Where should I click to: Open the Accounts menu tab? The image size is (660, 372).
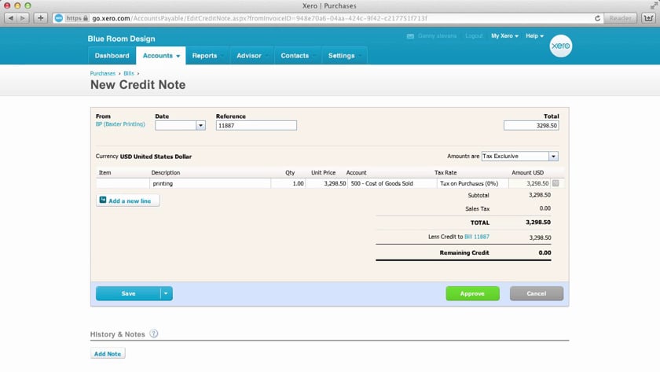pyautogui.click(x=161, y=56)
